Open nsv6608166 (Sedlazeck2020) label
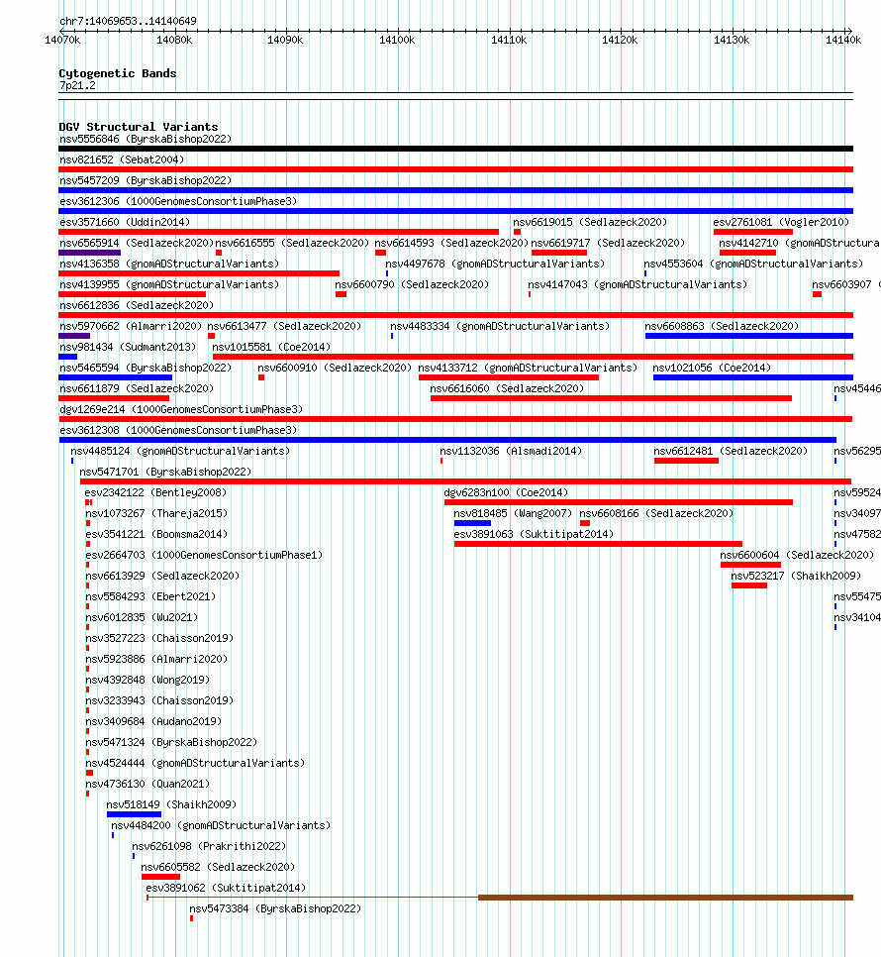Screen dimensions: 881x957 (656, 513)
